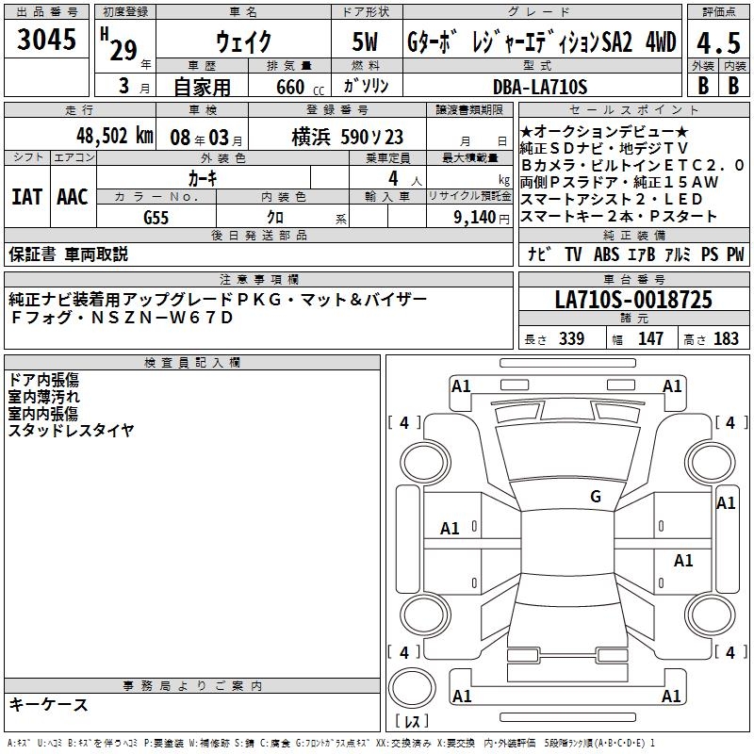
Task: Click the sales point ★オークションデビュー★
Action: point(604,131)
